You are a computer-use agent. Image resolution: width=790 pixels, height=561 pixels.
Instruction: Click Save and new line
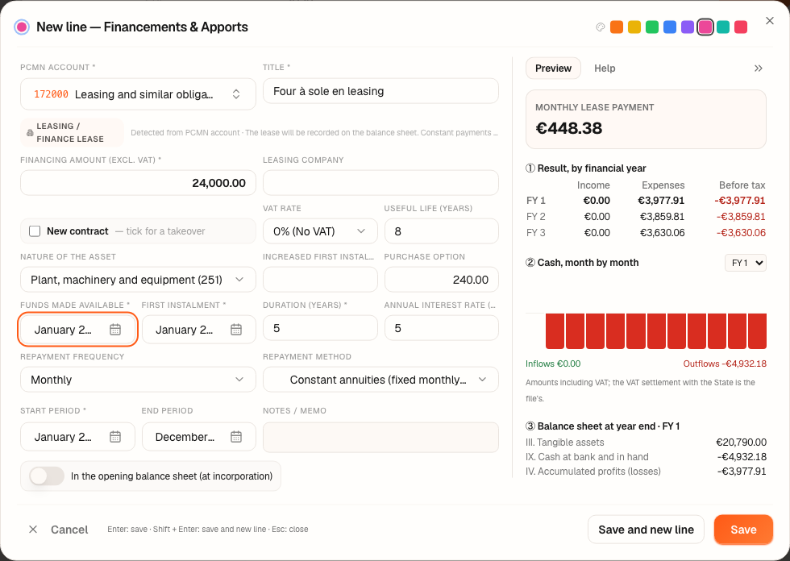[x=646, y=530]
